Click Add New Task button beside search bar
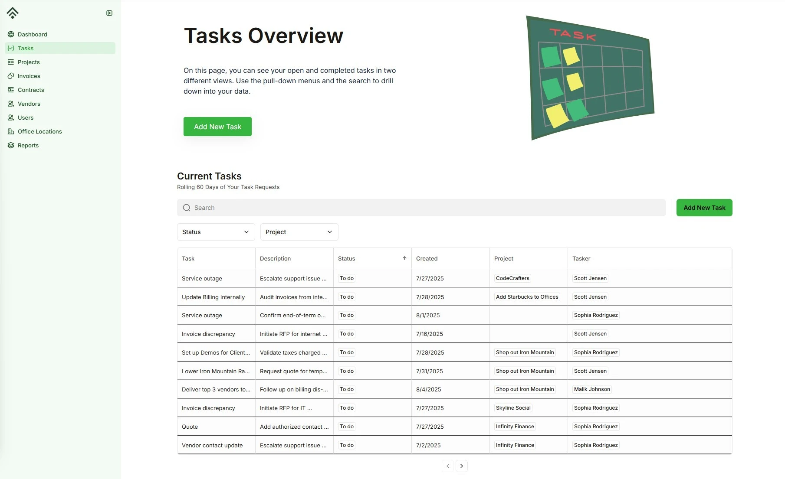 704,208
